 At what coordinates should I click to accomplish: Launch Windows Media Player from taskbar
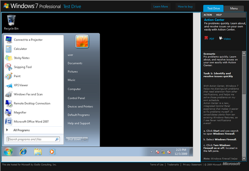tap(52, 152)
